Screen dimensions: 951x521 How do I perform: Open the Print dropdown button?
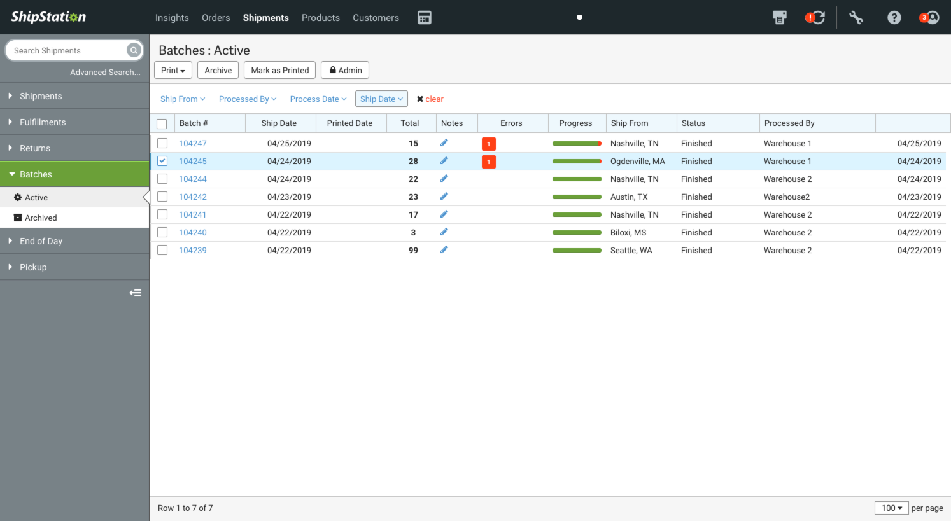173,70
